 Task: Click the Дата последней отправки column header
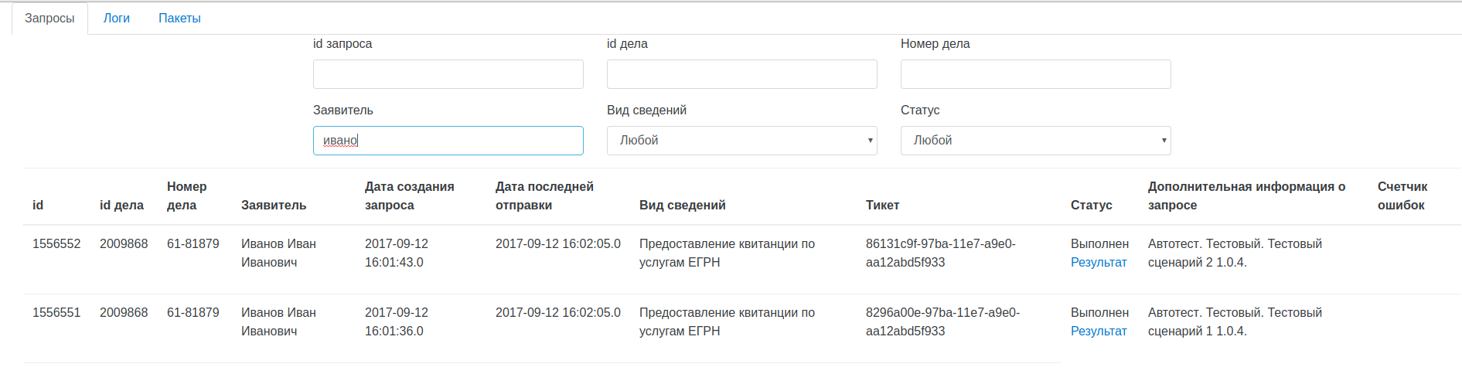tap(544, 196)
